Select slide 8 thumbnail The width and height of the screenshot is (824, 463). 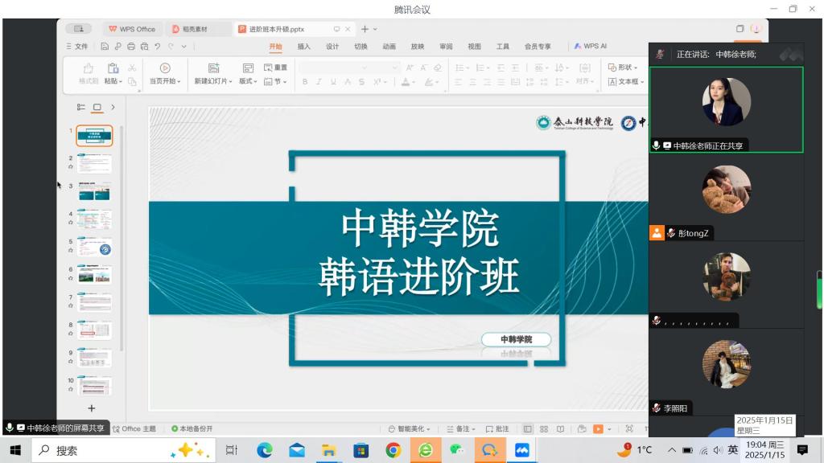pyautogui.click(x=94, y=330)
